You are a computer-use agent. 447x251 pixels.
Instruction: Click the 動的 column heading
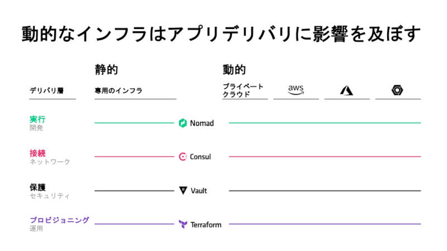pos(234,70)
